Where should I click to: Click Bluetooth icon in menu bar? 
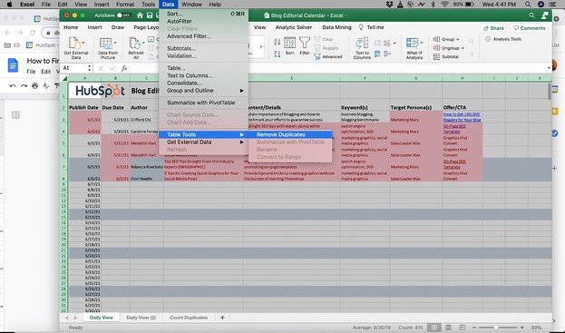pos(433,5)
